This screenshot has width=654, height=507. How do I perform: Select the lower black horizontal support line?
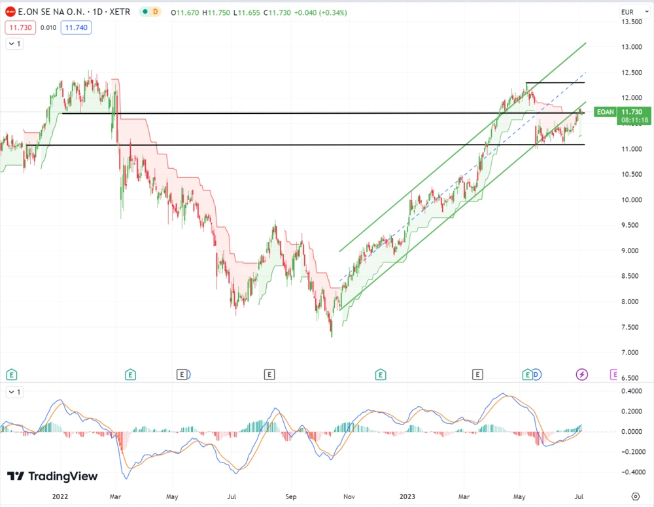(x=262, y=145)
